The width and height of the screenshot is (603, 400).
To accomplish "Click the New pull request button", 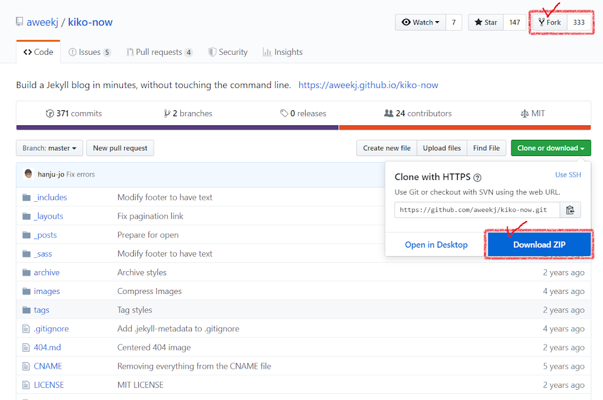I will tap(120, 148).
